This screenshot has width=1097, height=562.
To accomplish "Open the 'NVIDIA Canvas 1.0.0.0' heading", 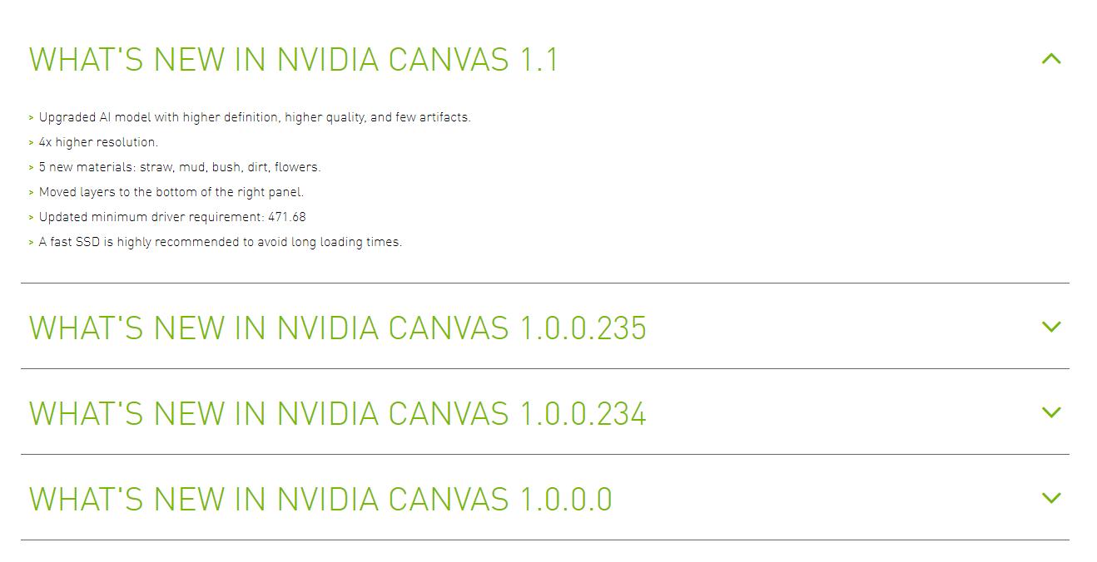I will 320,499.
